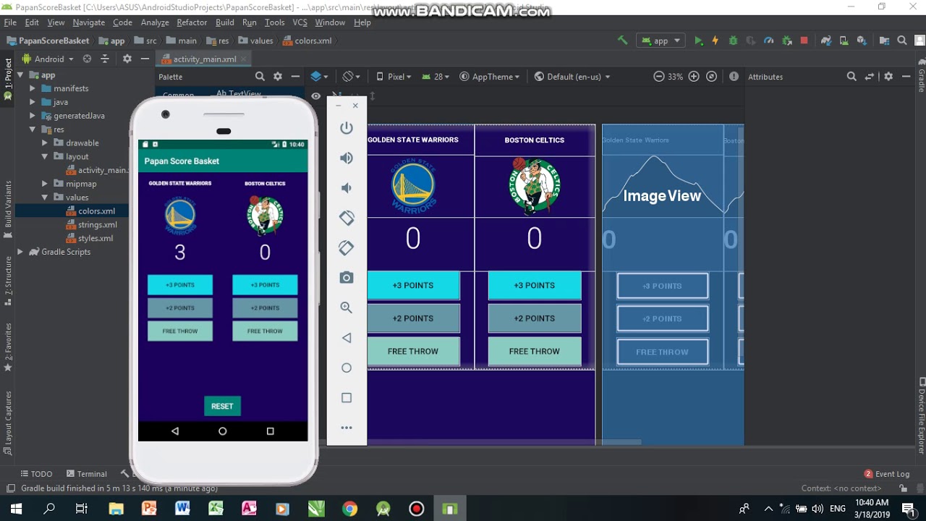Toggle view options eye icon in designer
The image size is (926, 521).
tap(316, 96)
